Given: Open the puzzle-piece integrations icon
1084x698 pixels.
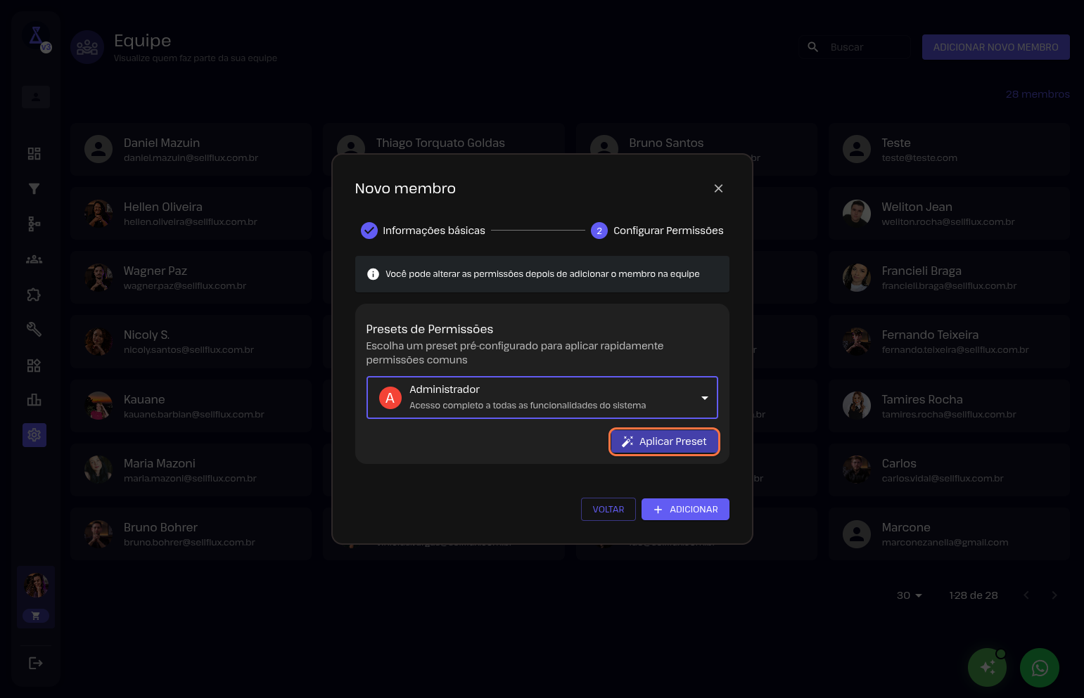Looking at the screenshot, I should (34, 295).
